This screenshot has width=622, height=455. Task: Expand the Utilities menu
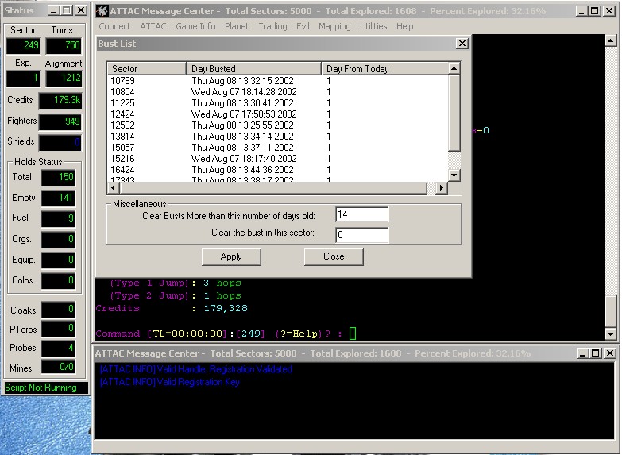373,26
